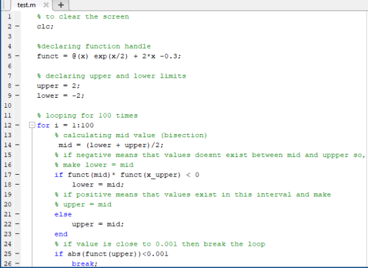The image size is (368, 268).
Task: Click comment about value close to 0.001
Action: (x=160, y=244)
